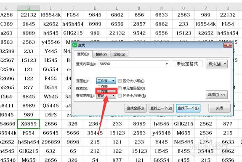Select the cell containing 9898
This screenshot has height=162, width=242.
pyautogui.click(x=73, y=142)
